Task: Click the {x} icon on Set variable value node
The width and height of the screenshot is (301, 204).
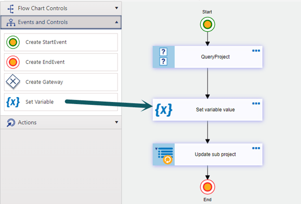Action: tap(163, 110)
